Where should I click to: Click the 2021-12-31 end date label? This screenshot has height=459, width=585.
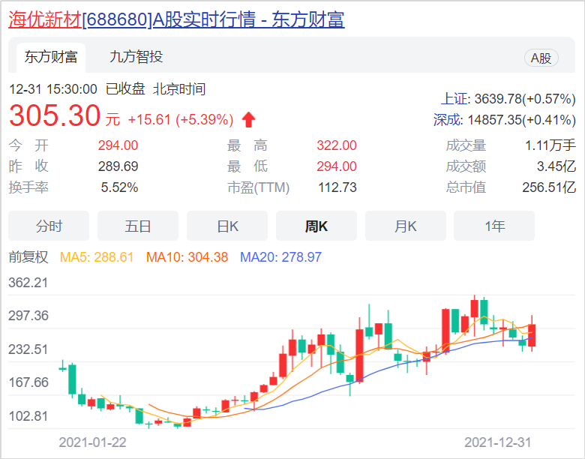tap(498, 442)
